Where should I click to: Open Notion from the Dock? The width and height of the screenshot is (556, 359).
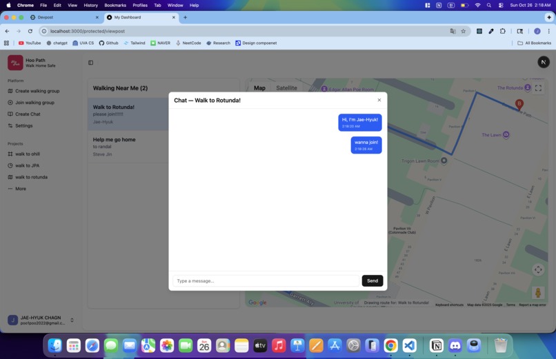point(437,345)
